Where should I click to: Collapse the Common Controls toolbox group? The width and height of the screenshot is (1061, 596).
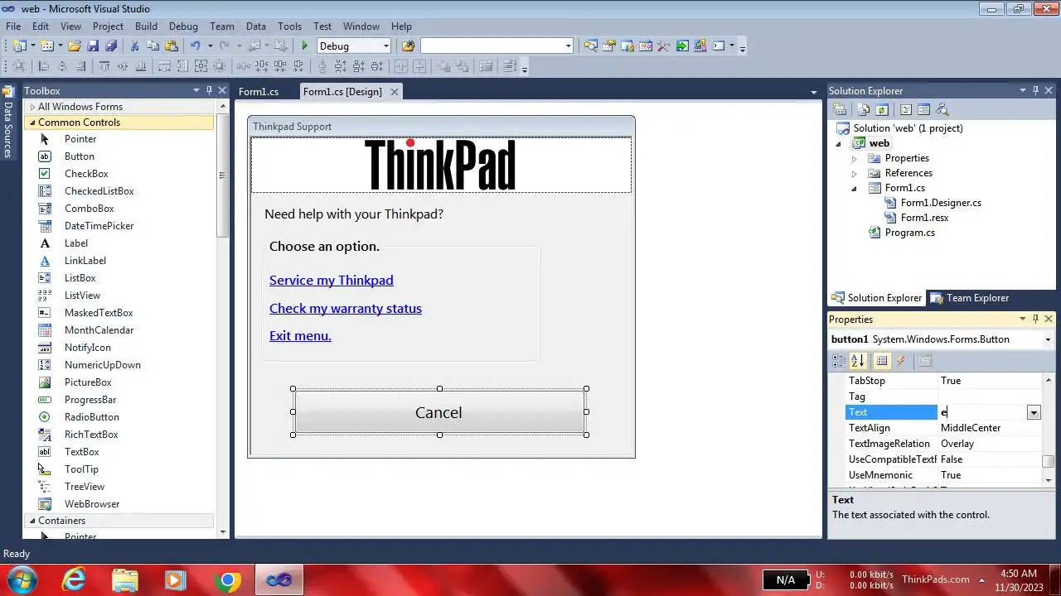tap(32, 123)
